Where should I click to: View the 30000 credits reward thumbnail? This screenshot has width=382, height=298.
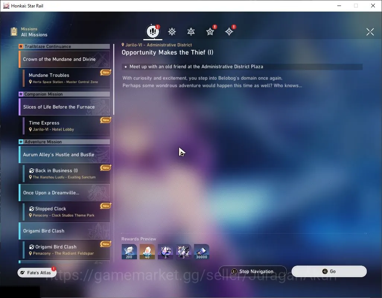pyautogui.click(x=201, y=252)
